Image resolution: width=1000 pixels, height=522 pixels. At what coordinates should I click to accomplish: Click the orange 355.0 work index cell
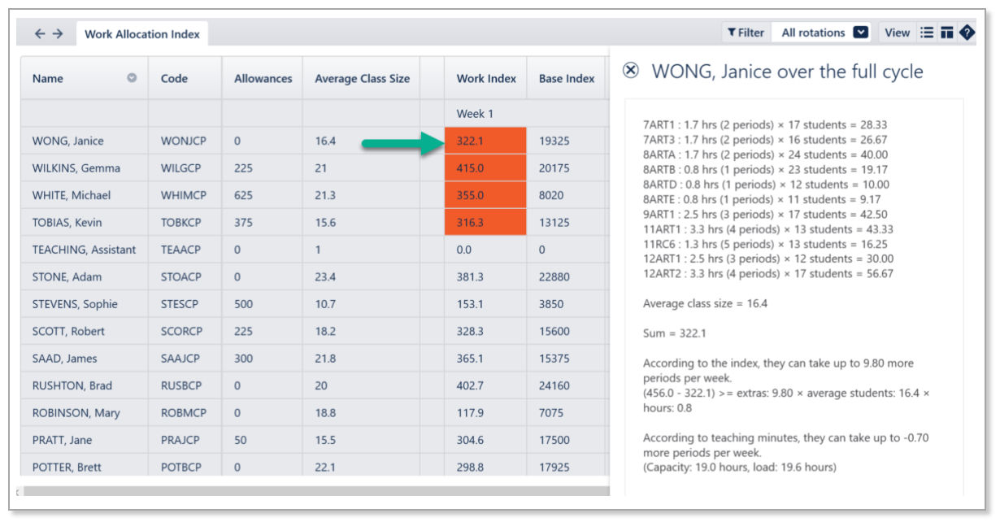tap(485, 195)
